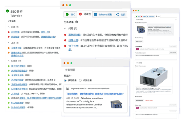185x119 pixels.
Task: Open the 段落长度 link
Action: pyautogui.click(x=73, y=40)
